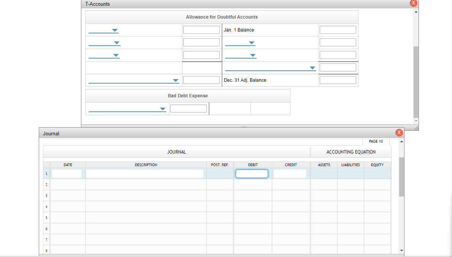This screenshot has width=452, height=257.
Task: Click the first debit amount field in Allowance account
Action: click(201, 30)
